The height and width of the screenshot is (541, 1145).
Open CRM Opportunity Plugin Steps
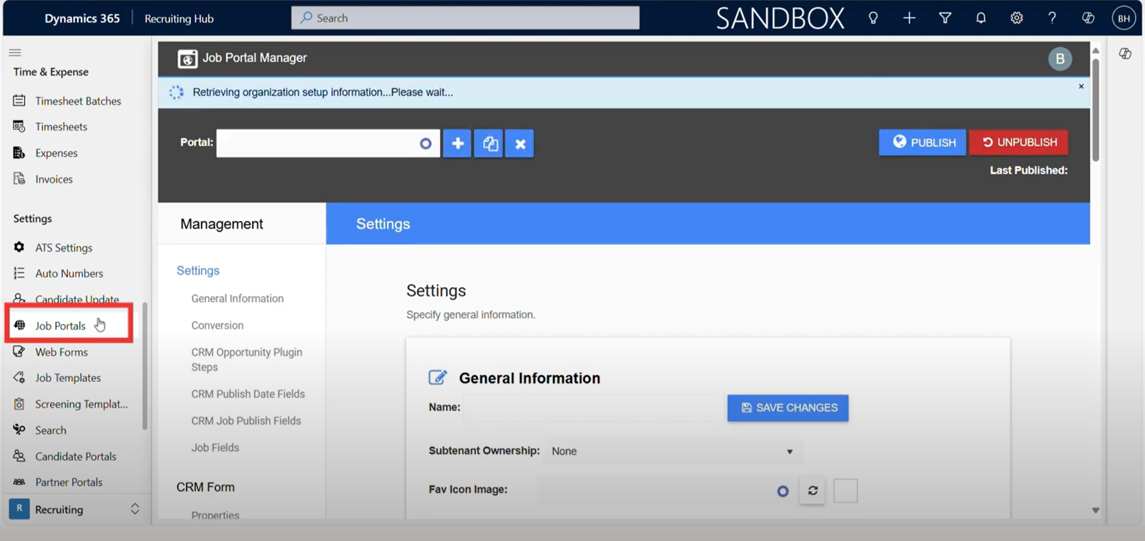(x=247, y=360)
